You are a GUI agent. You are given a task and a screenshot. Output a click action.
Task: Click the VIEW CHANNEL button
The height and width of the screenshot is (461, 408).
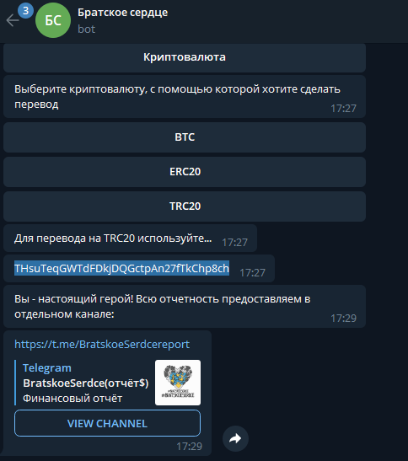(x=107, y=423)
